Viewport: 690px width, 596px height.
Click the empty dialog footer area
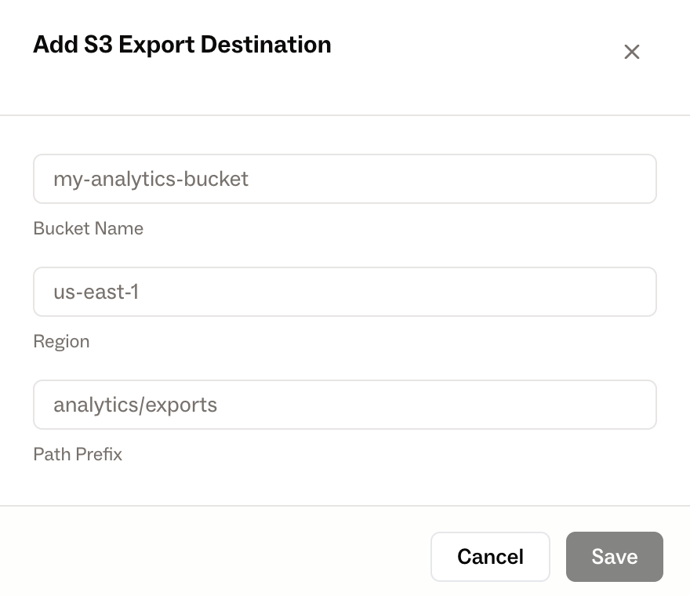tap(212, 553)
